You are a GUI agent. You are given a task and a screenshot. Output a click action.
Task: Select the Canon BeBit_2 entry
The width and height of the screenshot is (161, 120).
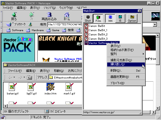[96, 34]
